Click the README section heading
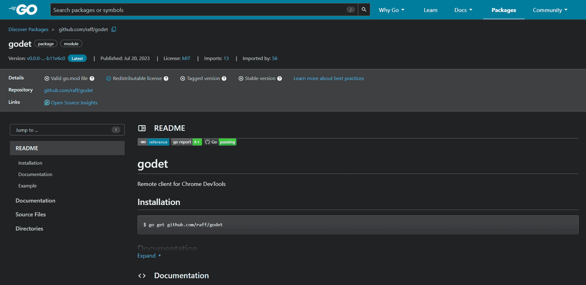 170,128
